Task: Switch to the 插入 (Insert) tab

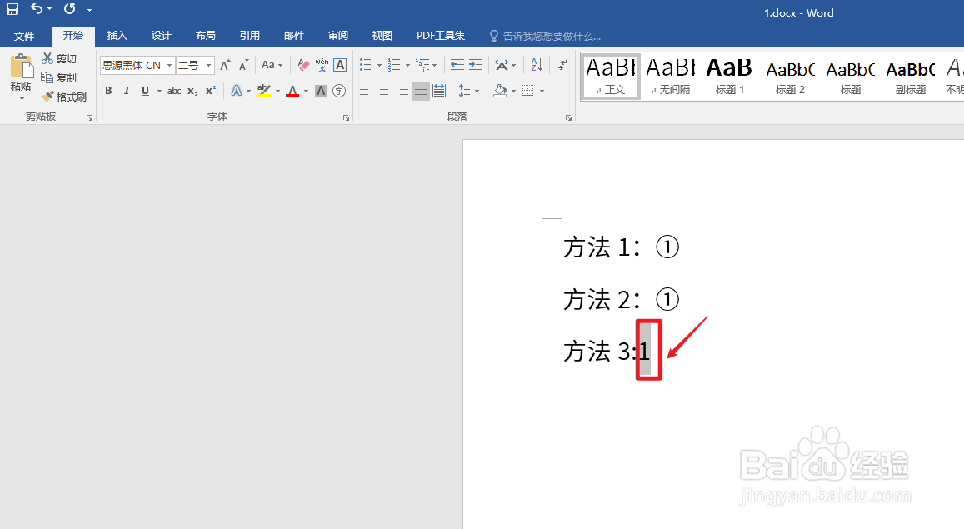Action: tap(117, 36)
